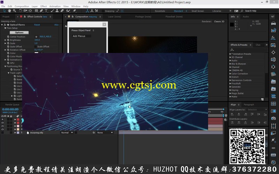The width and height of the screenshot is (279, 174).
Task: Click the camera icon in right sidebar
Action: [273, 118]
